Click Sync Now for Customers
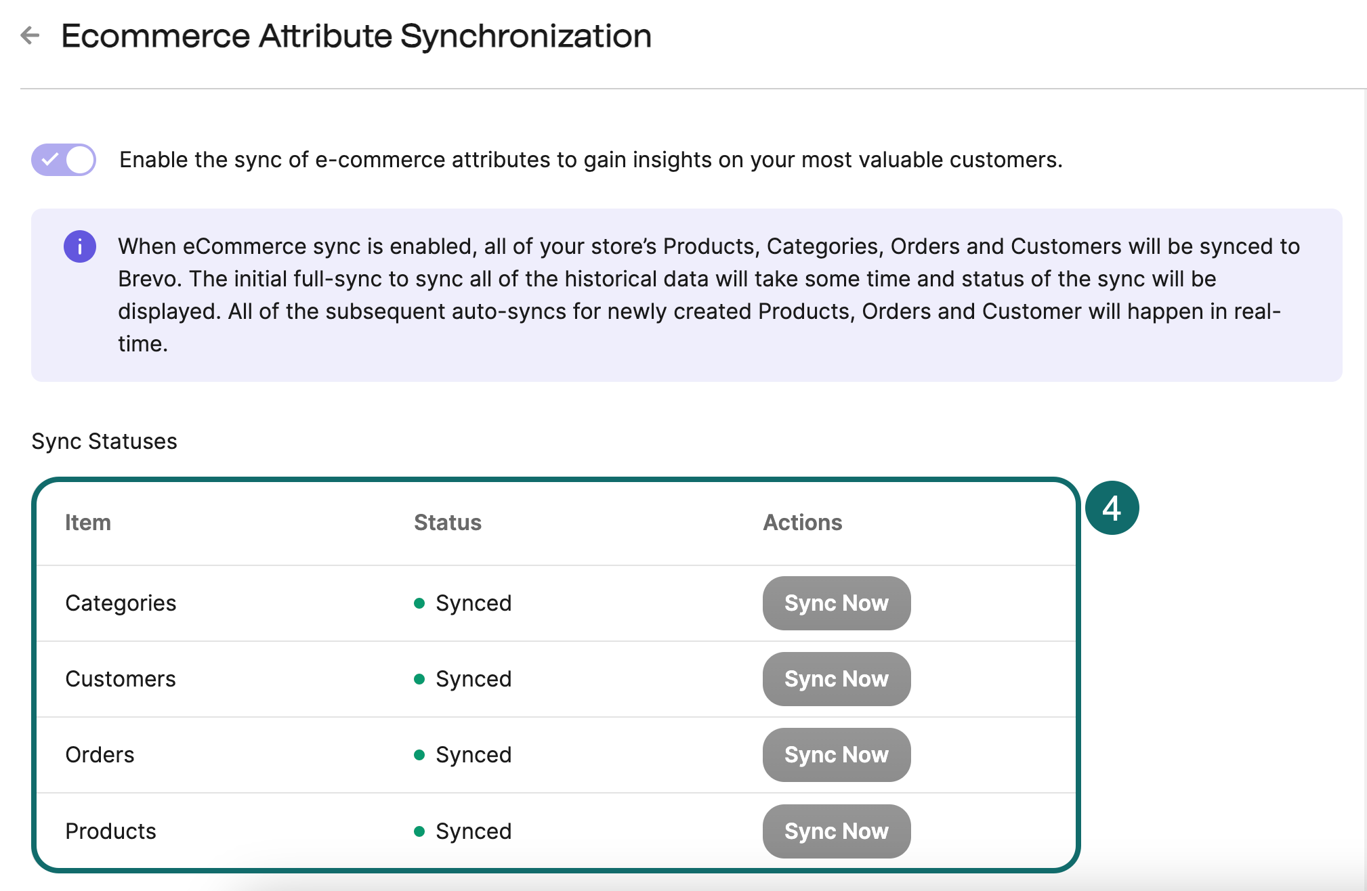The height and width of the screenshot is (891, 1367). (x=837, y=679)
